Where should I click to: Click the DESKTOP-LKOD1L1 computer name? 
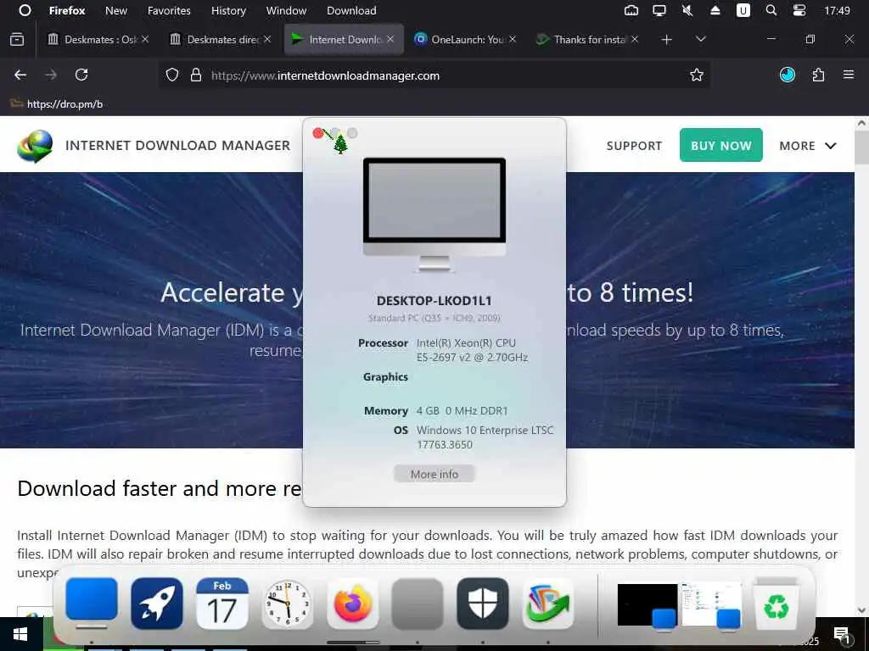pyautogui.click(x=434, y=301)
